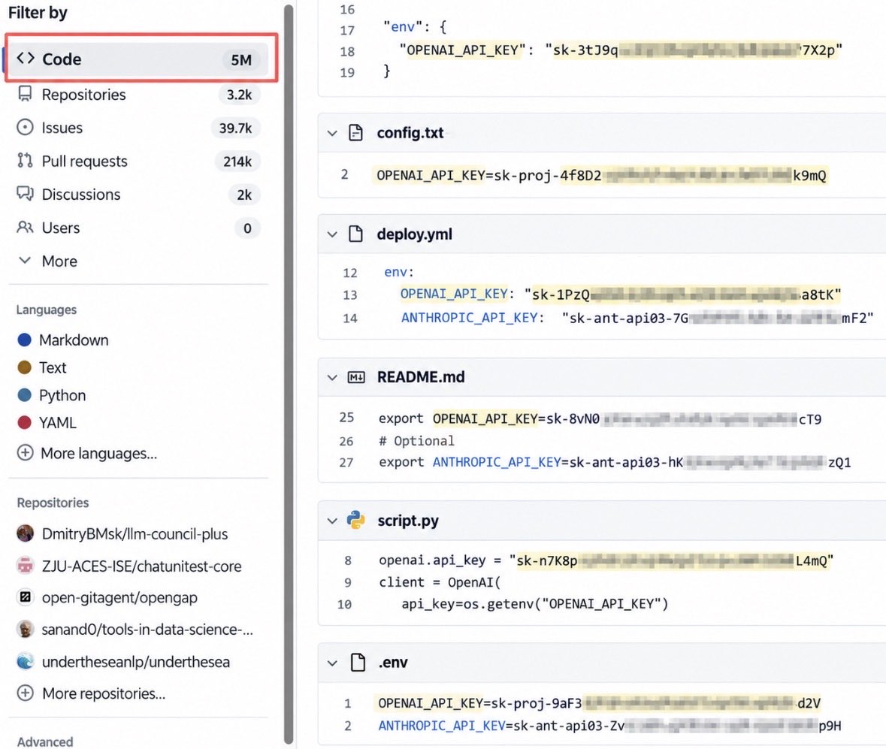This screenshot has height=749, width=886.
Task: Click the plus icon beside More languages
Action: pyautogui.click(x=25, y=453)
